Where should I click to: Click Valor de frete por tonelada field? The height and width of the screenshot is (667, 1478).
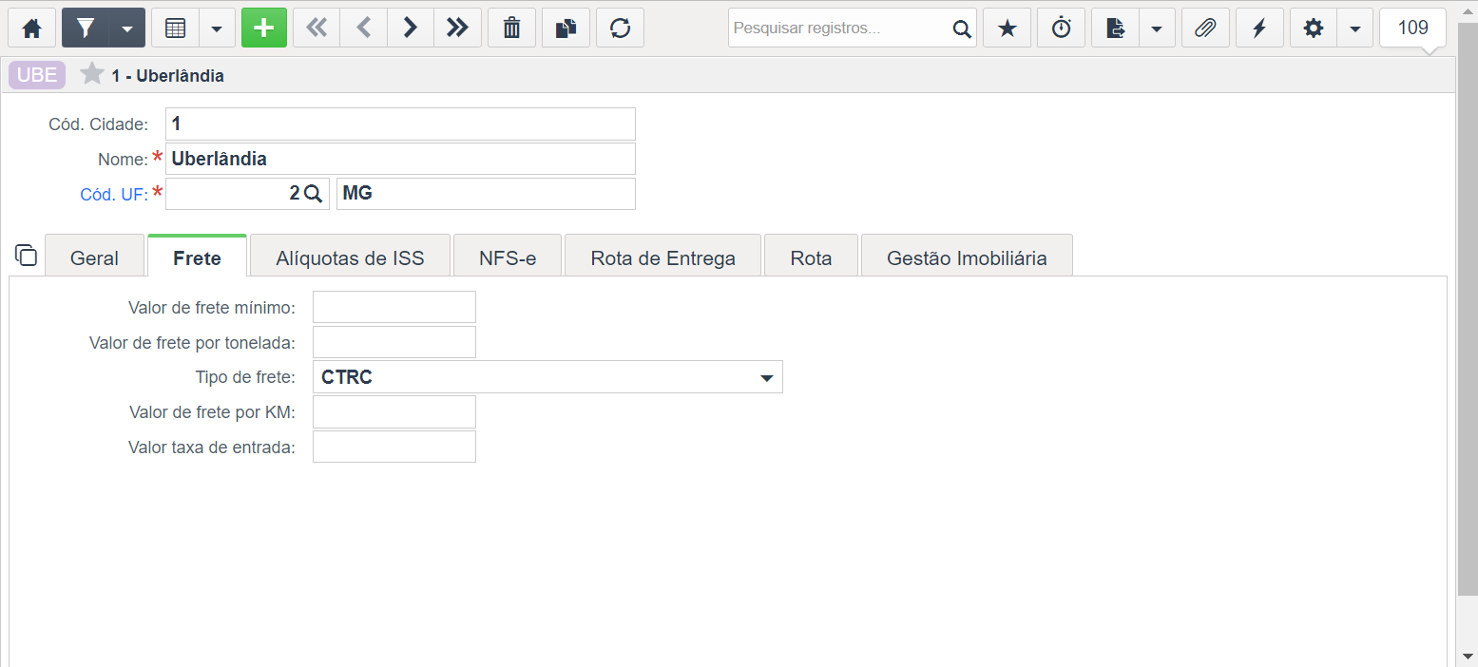pyautogui.click(x=394, y=342)
